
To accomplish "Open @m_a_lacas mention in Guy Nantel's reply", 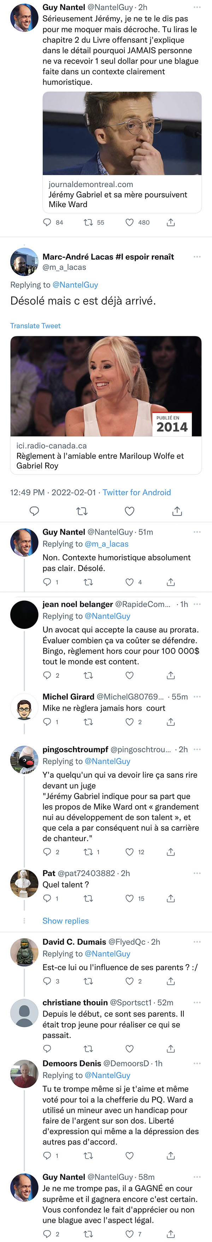I will (107, 544).
